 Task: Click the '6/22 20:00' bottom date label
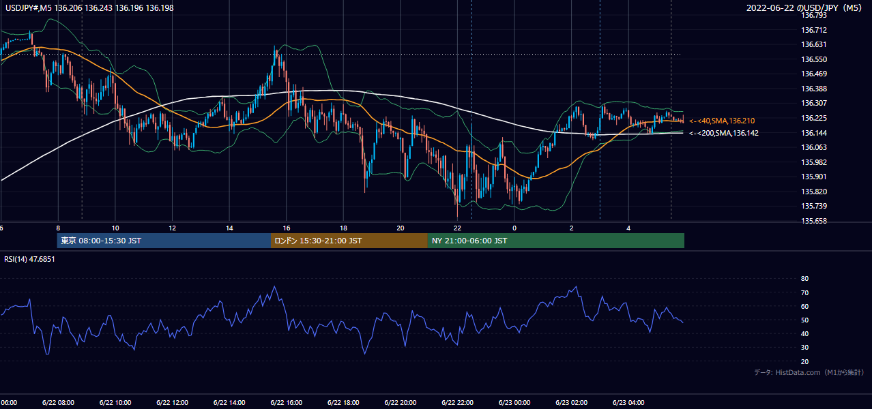coord(401,402)
